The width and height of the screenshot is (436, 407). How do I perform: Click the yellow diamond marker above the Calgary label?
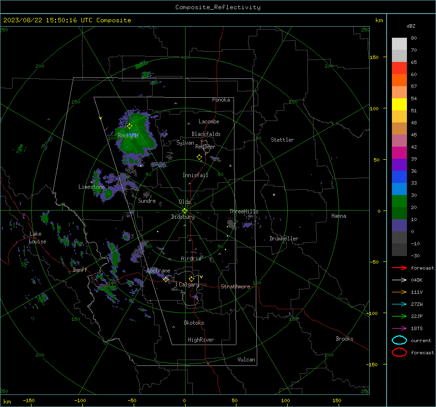(x=191, y=279)
